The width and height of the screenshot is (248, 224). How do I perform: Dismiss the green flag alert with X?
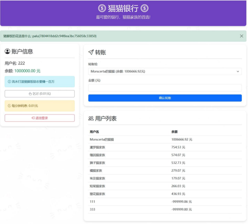[x=241, y=36]
